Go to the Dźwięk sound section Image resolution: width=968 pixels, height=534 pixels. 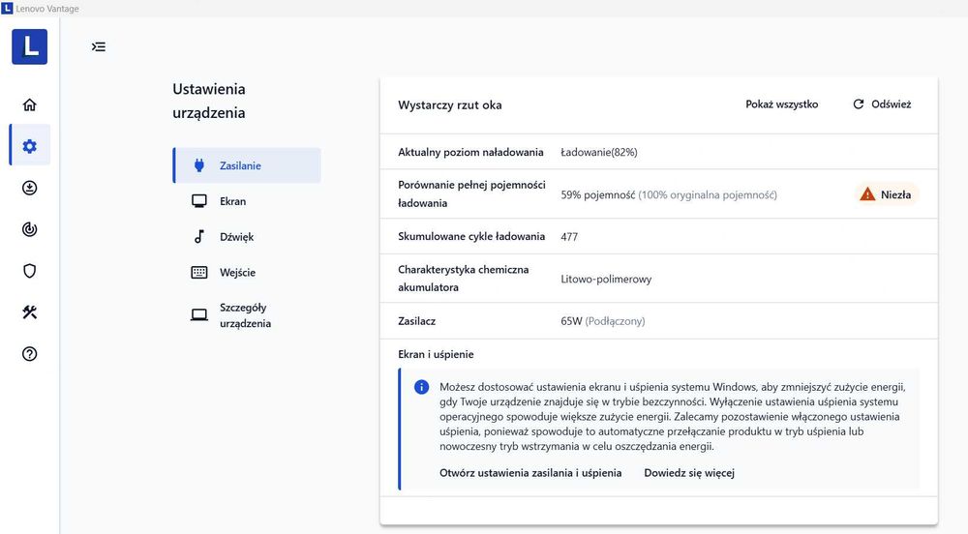(236, 237)
